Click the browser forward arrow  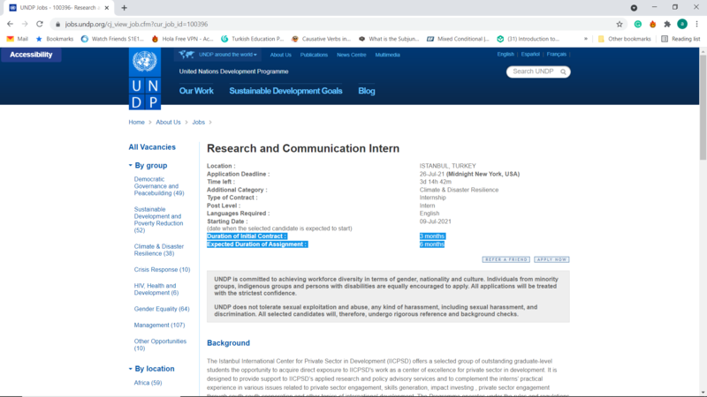(x=25, y=24)
